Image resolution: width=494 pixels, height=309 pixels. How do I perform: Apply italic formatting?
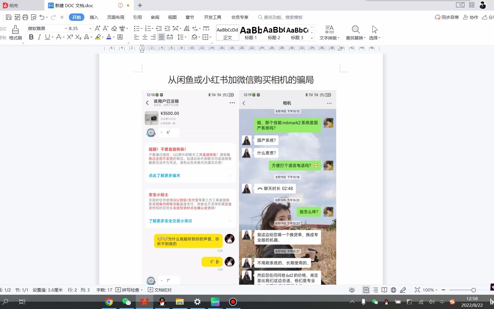coord(39,37)
